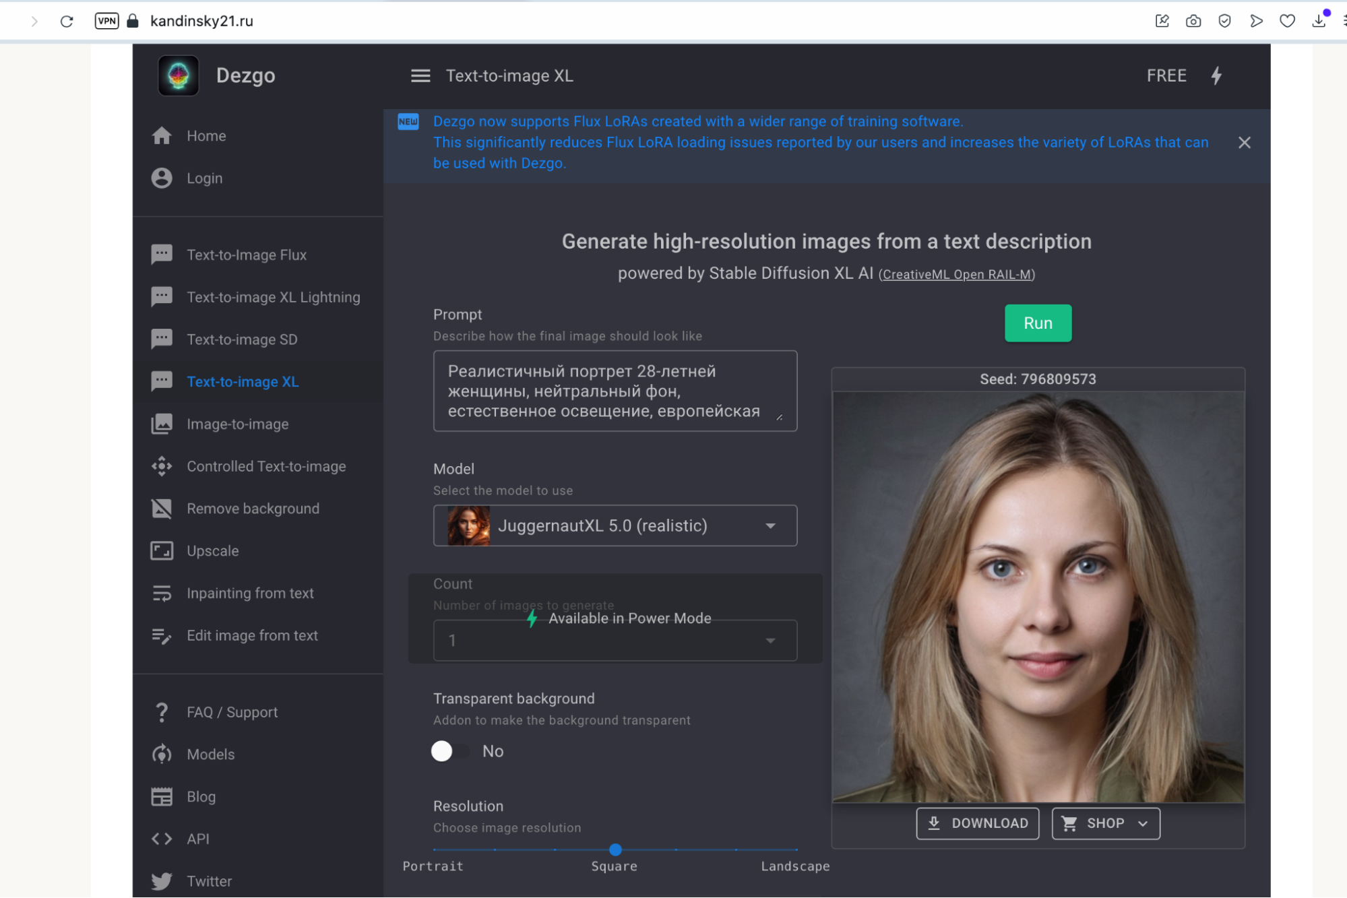Click the VPN badge in address bar

pyautogui.click(x=106, y=21)
